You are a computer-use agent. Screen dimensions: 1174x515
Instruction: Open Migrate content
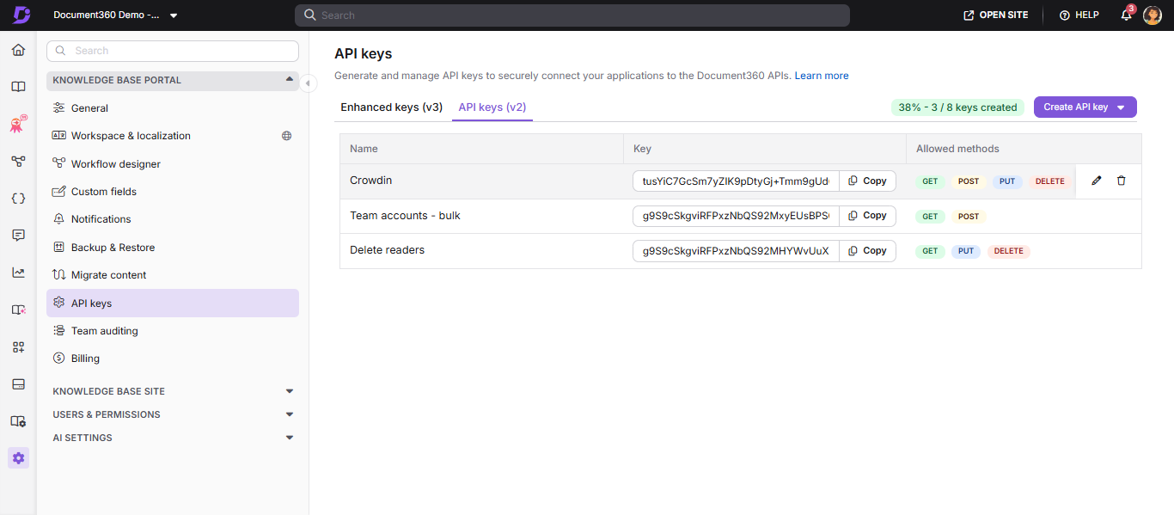(173, 275)
